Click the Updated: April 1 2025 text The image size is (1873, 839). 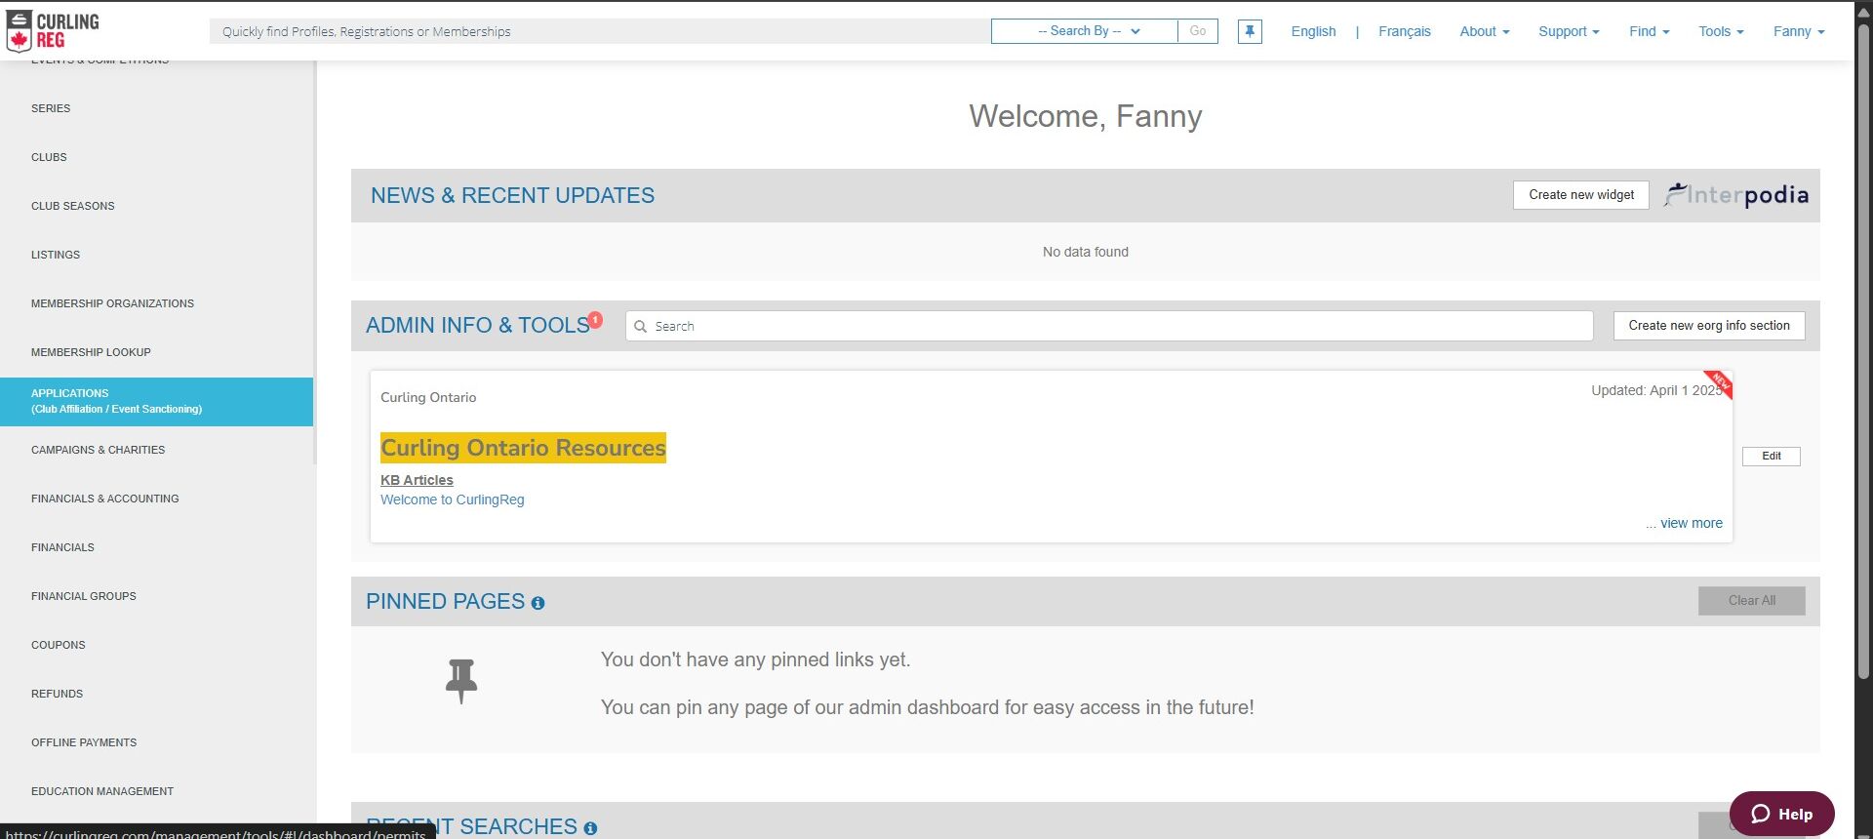click(x=1656, y=390)
